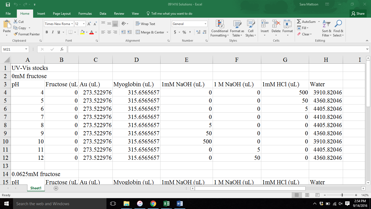The width and height of the screenshot is (371, 209).
Task: Open the Name Box dropdown arrow
Action: (x=26, y=49)
